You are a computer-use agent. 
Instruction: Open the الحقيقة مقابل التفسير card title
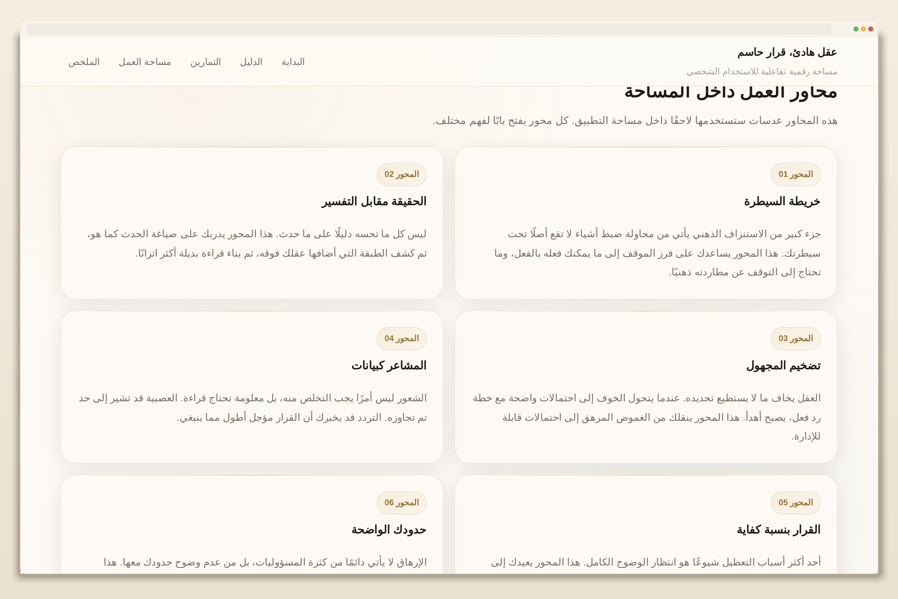coord(374,201)
